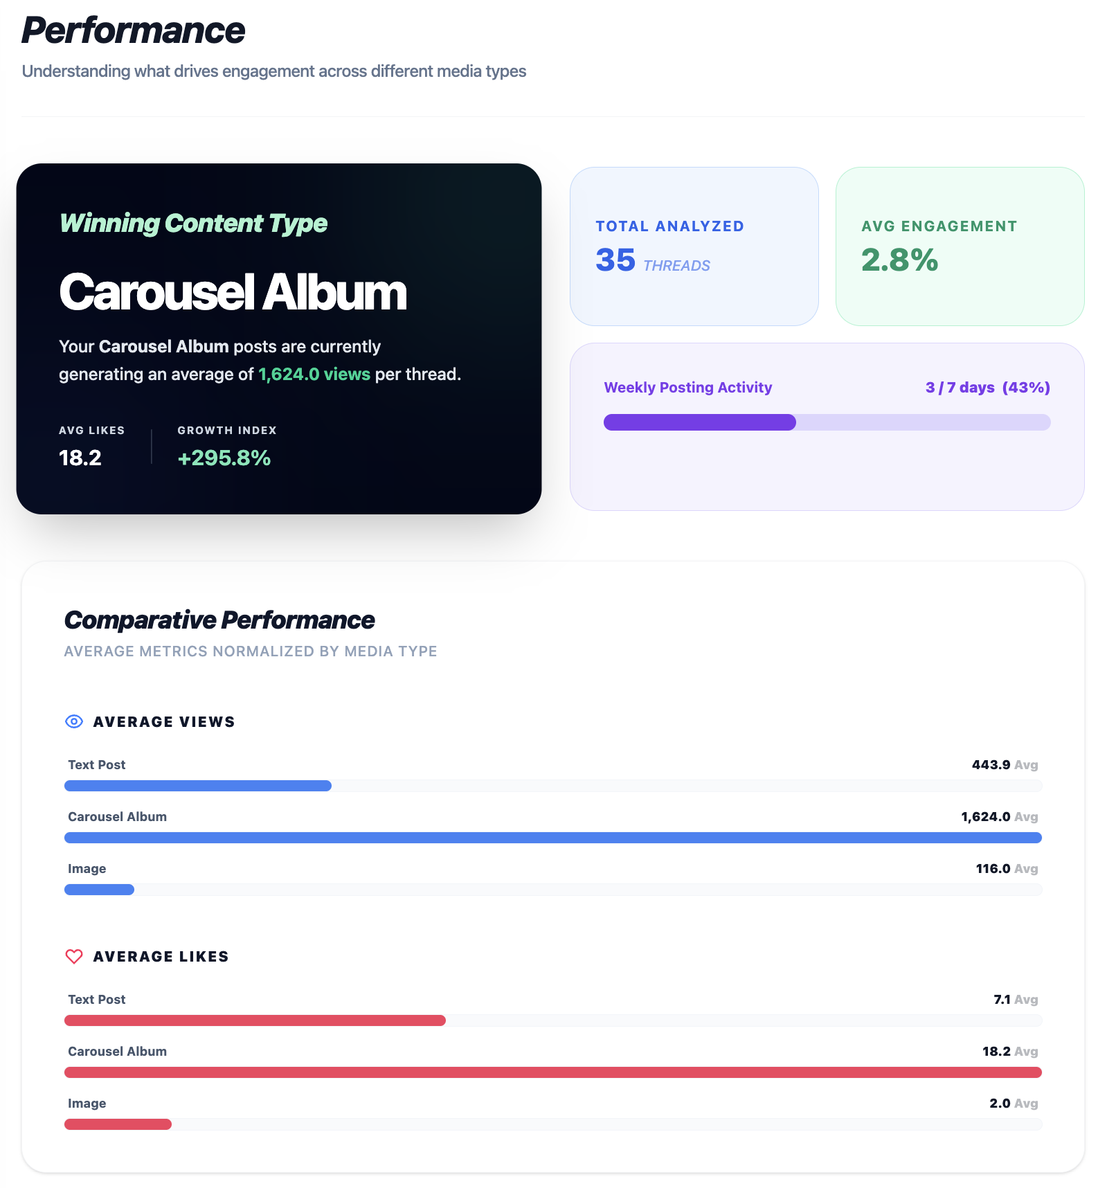The image size is (1098, 1188).
Task: Open the Avg Engagement card
Action: click(x=960, y=246)
